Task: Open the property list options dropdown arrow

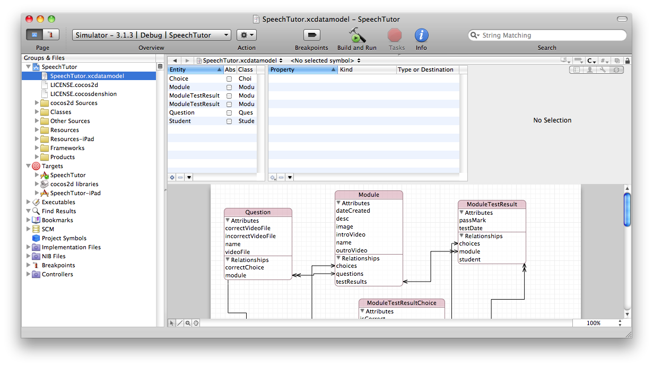Action: [290, 177]
